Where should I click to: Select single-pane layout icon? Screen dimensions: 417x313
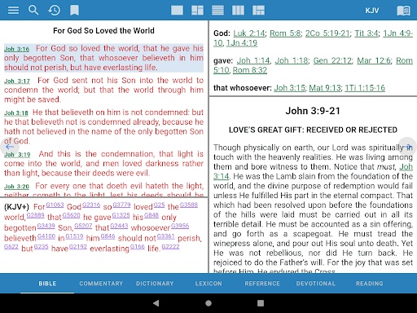pos(177,11)
